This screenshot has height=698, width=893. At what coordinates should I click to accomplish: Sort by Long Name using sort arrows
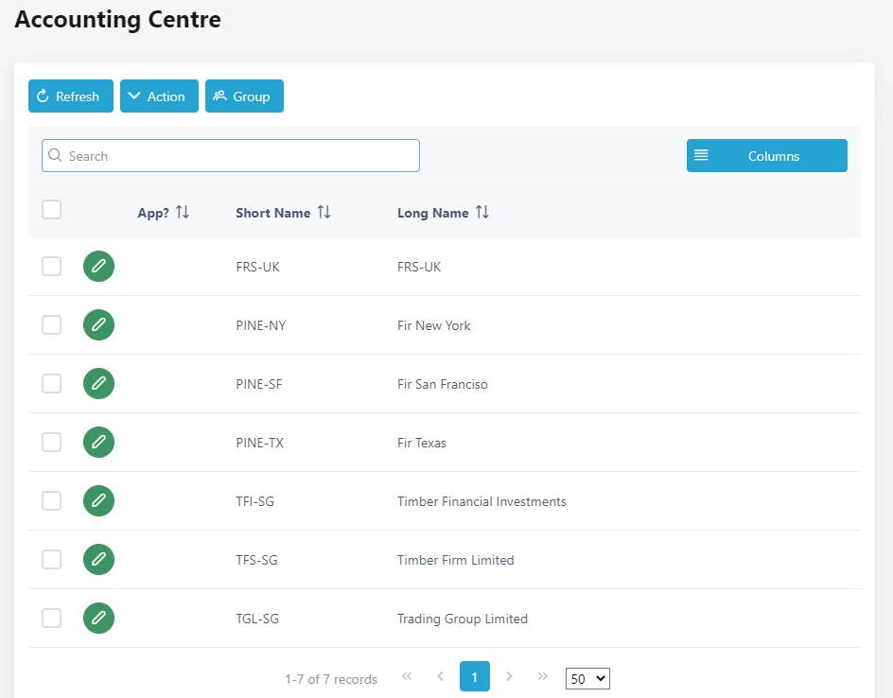coord(482,213)
